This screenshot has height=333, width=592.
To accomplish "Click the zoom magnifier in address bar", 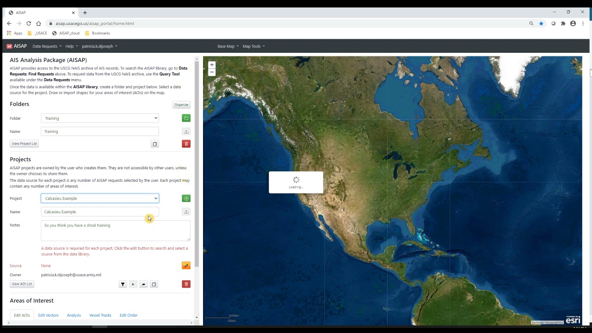I will tap(531, 24).
